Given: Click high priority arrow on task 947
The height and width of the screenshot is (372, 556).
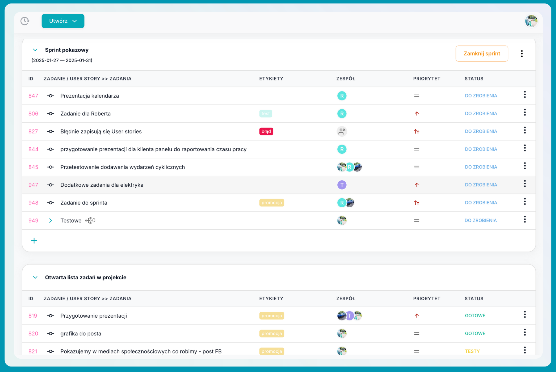Looking at the screenshot, I should [416, 185].
